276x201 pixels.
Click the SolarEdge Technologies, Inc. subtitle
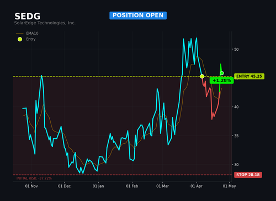coord(45,23)
